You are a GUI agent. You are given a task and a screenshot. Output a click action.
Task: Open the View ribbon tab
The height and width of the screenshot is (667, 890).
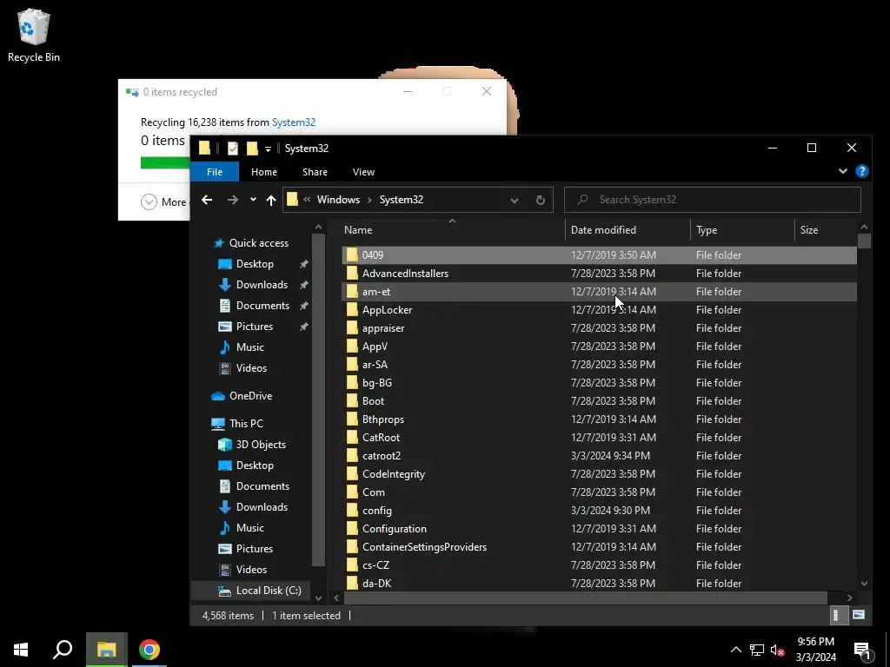363,172
